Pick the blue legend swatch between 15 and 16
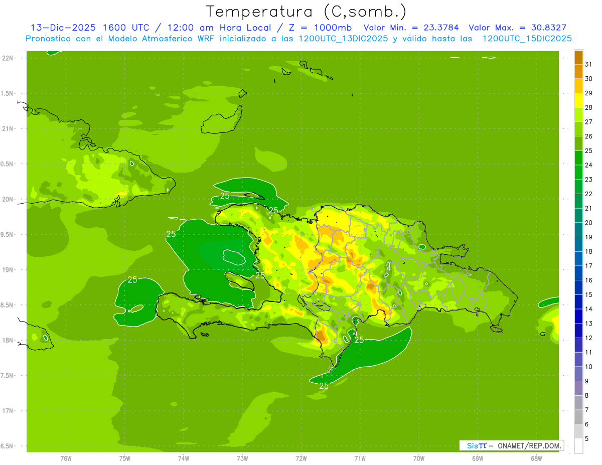Image resolution: width=602 pixels, height=465 pixels. coord(578,287)
